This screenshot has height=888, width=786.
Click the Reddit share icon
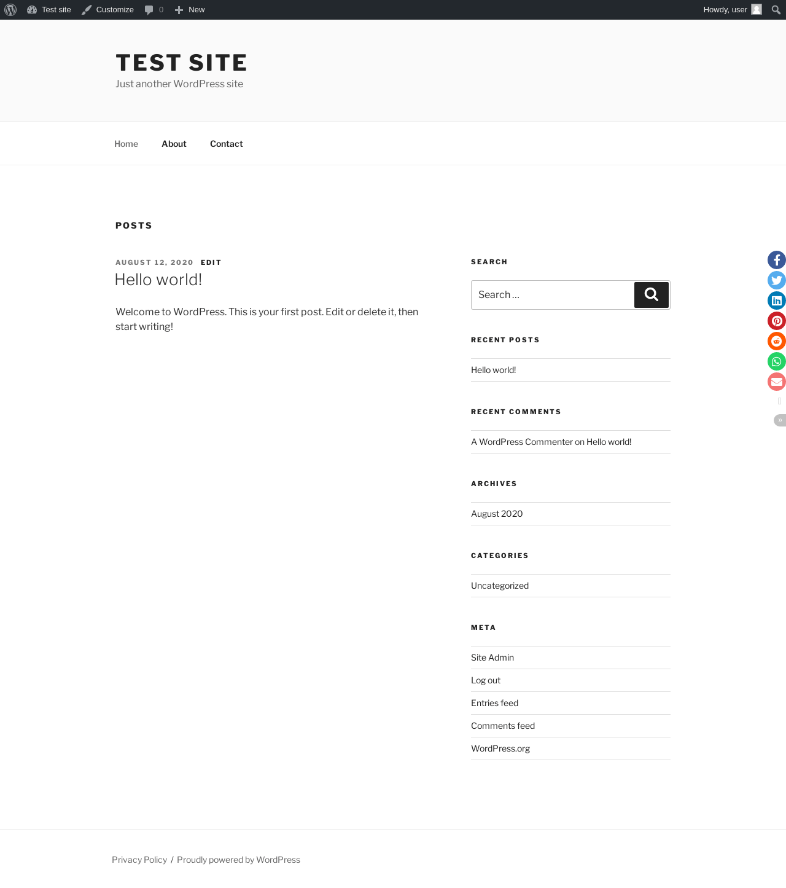tap(777, 341)
